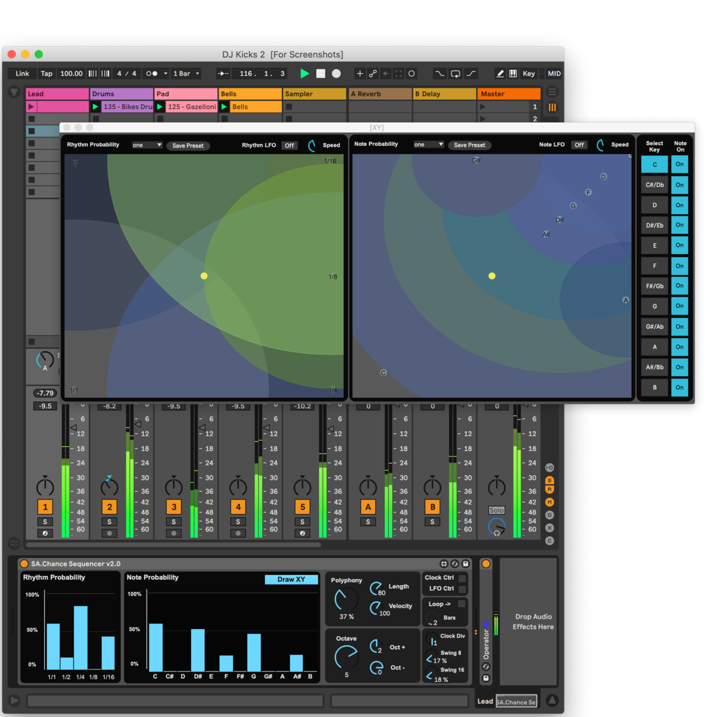Open the Note Probability preset dropdown
Viewport: 717px width, 717px height.
click(429, 145)
